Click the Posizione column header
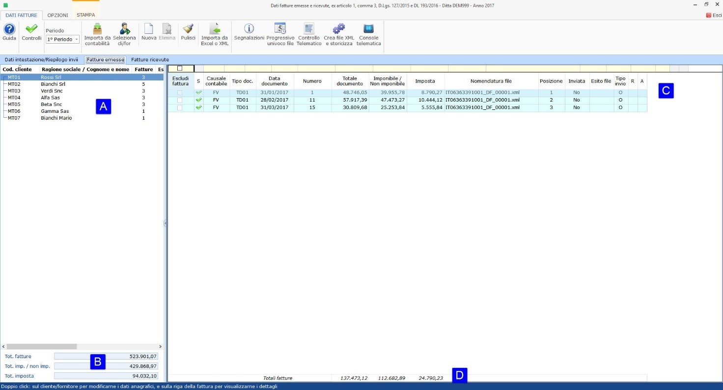This screenshot has width=723, height=390. point(551,81)
